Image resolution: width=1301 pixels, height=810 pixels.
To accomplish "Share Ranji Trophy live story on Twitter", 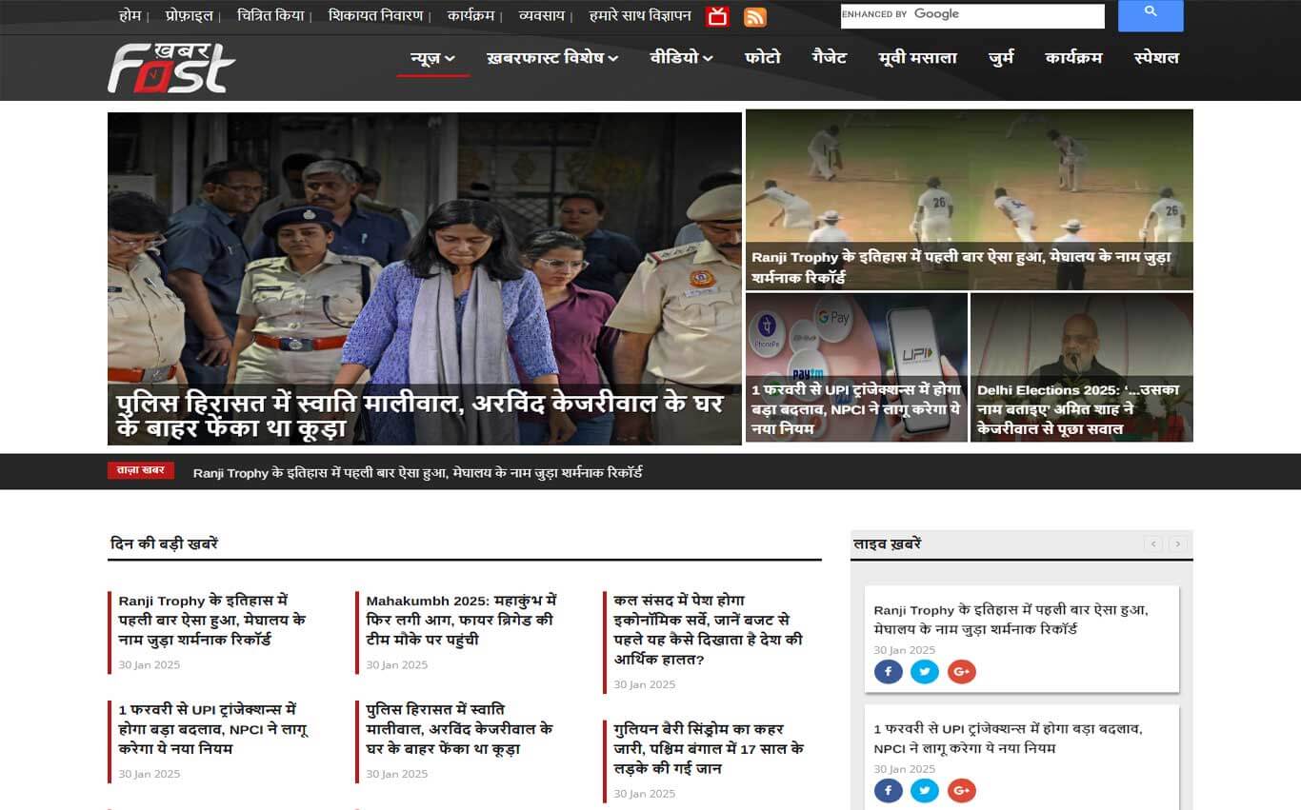I will (924, 672).
